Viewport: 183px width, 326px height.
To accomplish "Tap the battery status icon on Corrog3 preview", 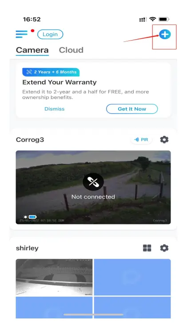I will 32,217.
